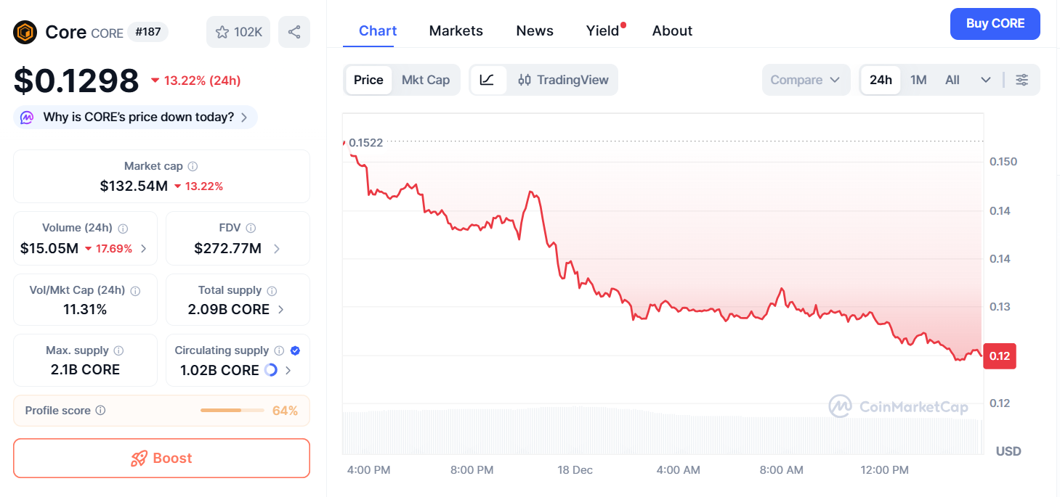Open the Yield tab
This screenshot has width=1060, height=497.
tap(602, 30)
